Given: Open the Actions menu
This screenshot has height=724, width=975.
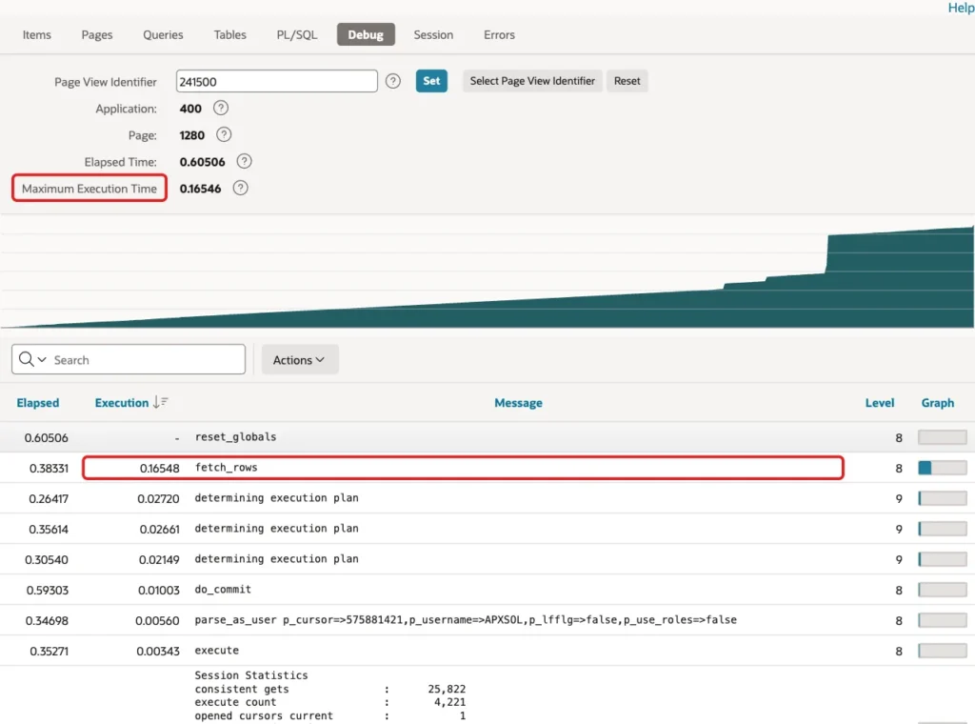Looking at the screenshot, I should (x=300, y=359).
